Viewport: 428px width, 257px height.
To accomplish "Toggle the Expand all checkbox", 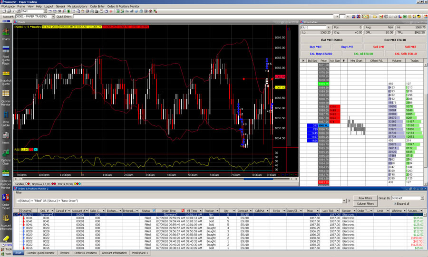I will pos(395,204).
